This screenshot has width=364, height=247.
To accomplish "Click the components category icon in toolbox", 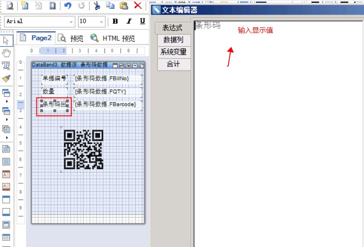I will [6, 129].
